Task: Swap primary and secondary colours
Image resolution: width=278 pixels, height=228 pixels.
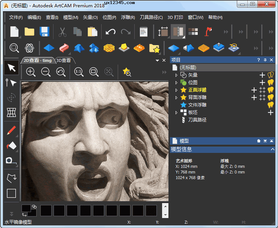Action: (x=24, y=215)
